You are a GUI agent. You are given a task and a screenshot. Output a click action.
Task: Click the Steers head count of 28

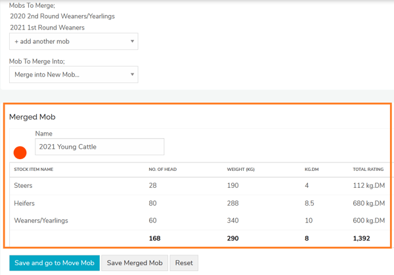153,186
